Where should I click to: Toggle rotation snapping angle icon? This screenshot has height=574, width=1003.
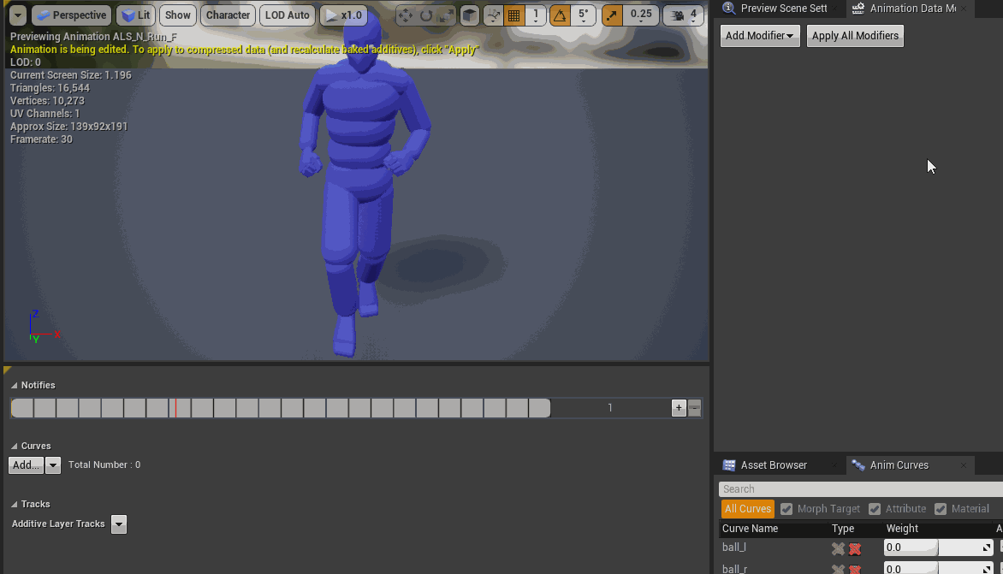click(x=559, y=15)
